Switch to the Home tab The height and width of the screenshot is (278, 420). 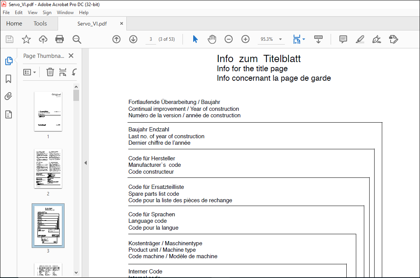pos(14,24)
